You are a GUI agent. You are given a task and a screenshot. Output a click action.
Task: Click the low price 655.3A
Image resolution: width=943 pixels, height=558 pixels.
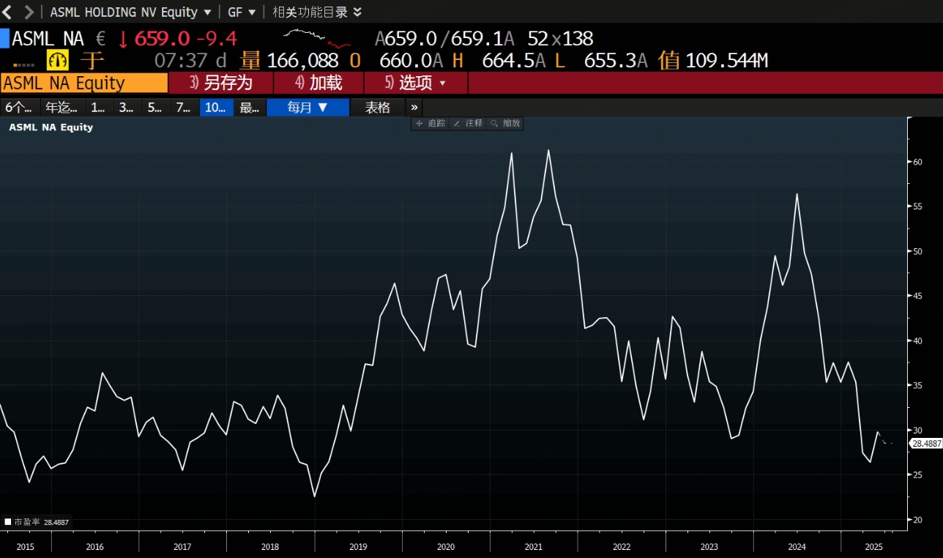[x=616, y=61]
